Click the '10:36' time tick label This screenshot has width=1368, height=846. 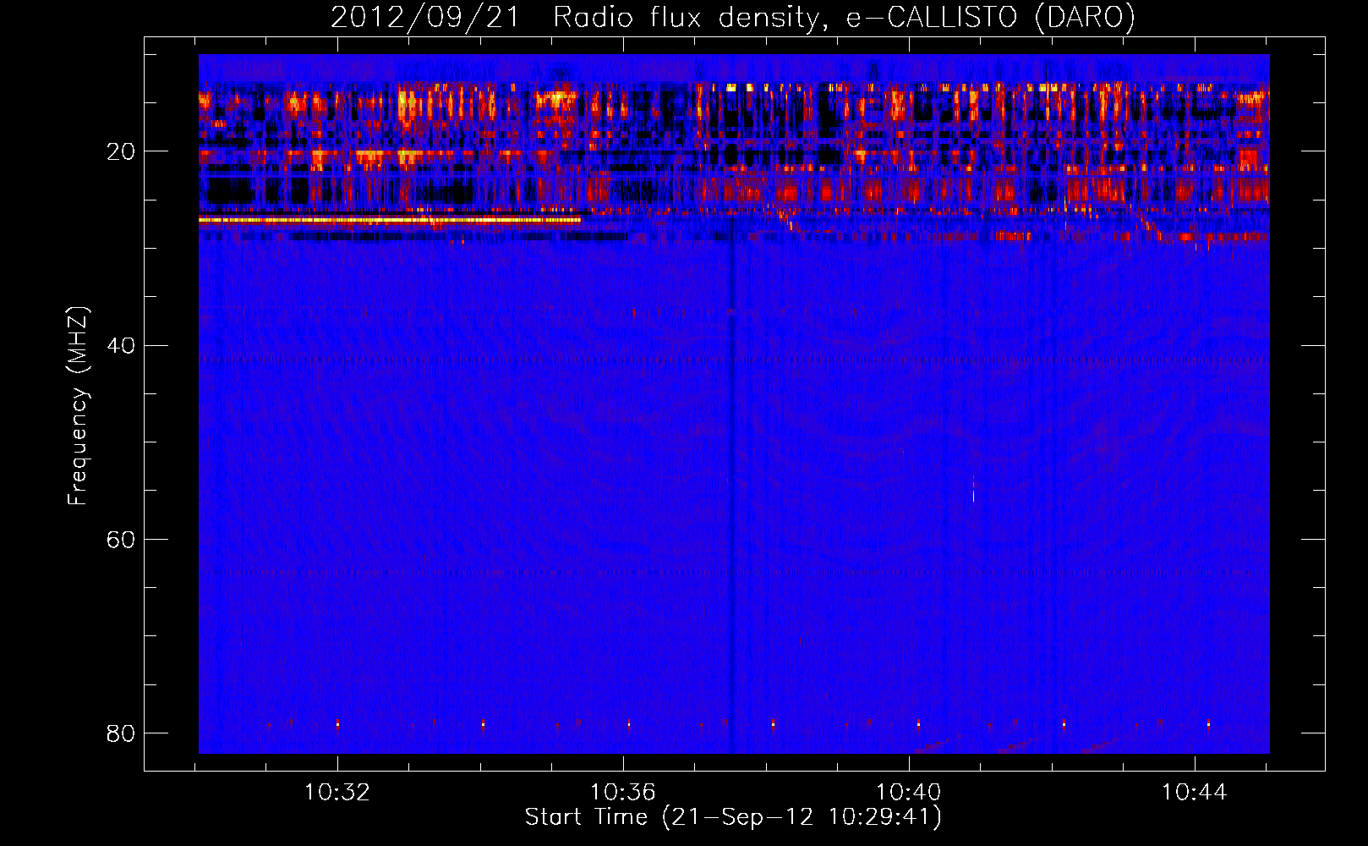[x=623, y=793]
